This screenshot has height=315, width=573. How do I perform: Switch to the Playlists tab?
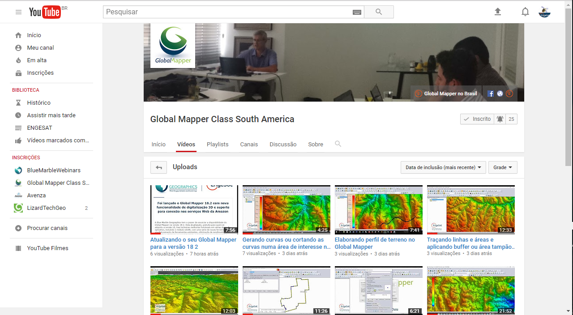[x=218, y=144]
